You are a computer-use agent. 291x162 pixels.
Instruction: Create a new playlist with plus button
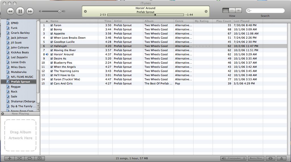(10, 158)
